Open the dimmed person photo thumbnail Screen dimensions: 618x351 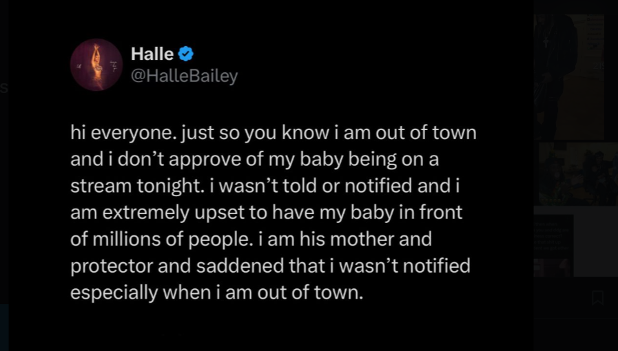click(x=568, y=76)
